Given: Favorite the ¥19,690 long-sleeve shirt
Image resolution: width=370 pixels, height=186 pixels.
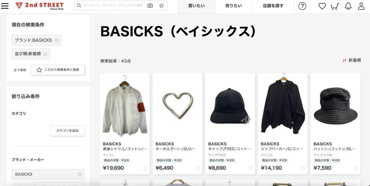Looking at the screenshot, I should coord(145,168).
